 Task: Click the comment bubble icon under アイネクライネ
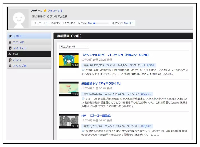point(83,99)
